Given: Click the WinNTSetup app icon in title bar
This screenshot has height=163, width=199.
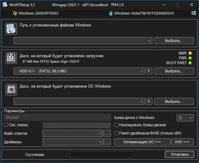Looking at the screenshot, I should (x=5, y=5).
